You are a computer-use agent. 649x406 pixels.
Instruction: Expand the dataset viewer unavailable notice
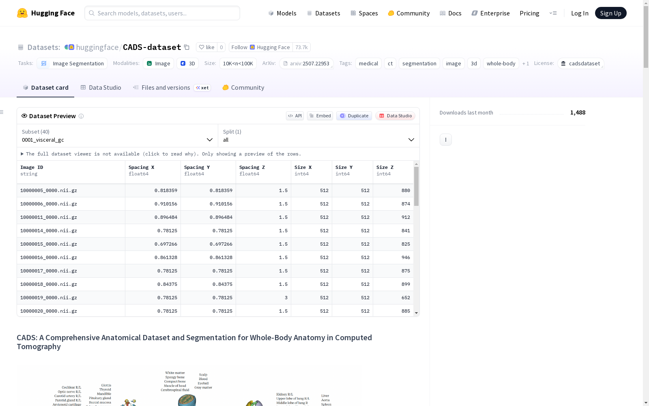(x=161, y=154)
